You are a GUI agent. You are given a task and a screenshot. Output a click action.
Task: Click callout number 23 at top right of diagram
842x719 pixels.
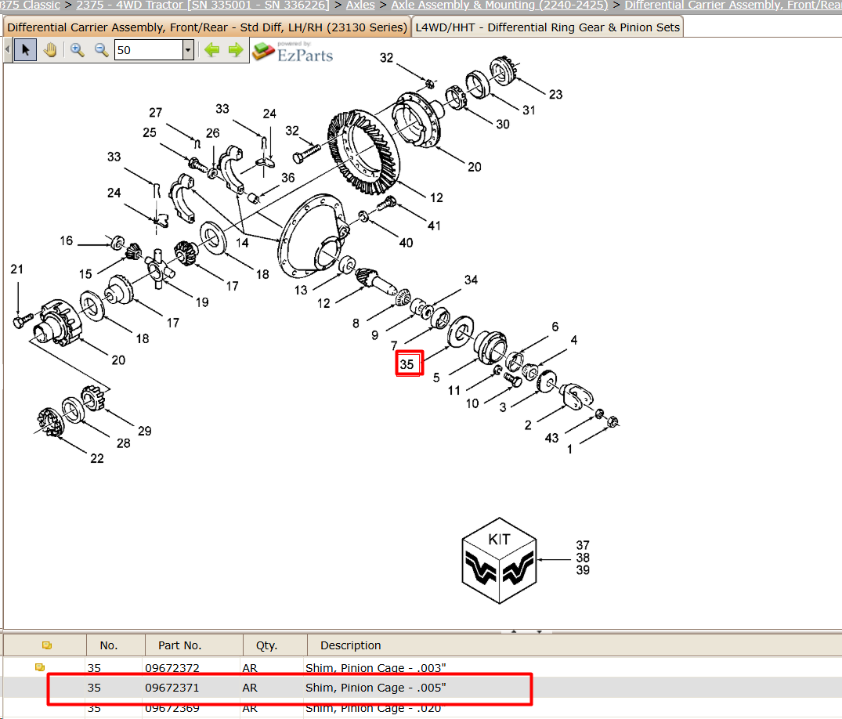(x=556, y=95)
